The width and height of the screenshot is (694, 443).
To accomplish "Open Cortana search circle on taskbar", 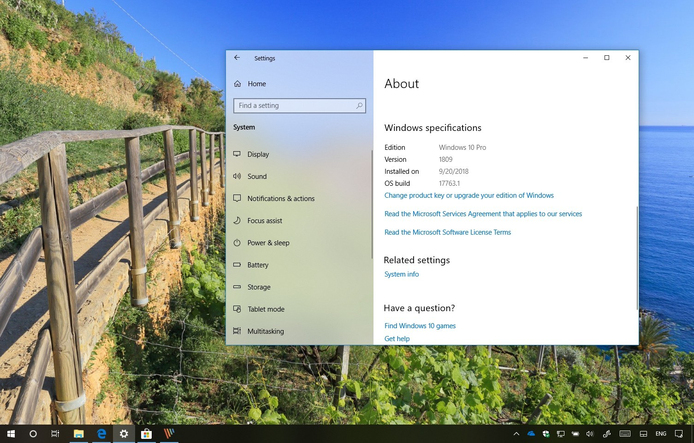I will click(33, 434).
